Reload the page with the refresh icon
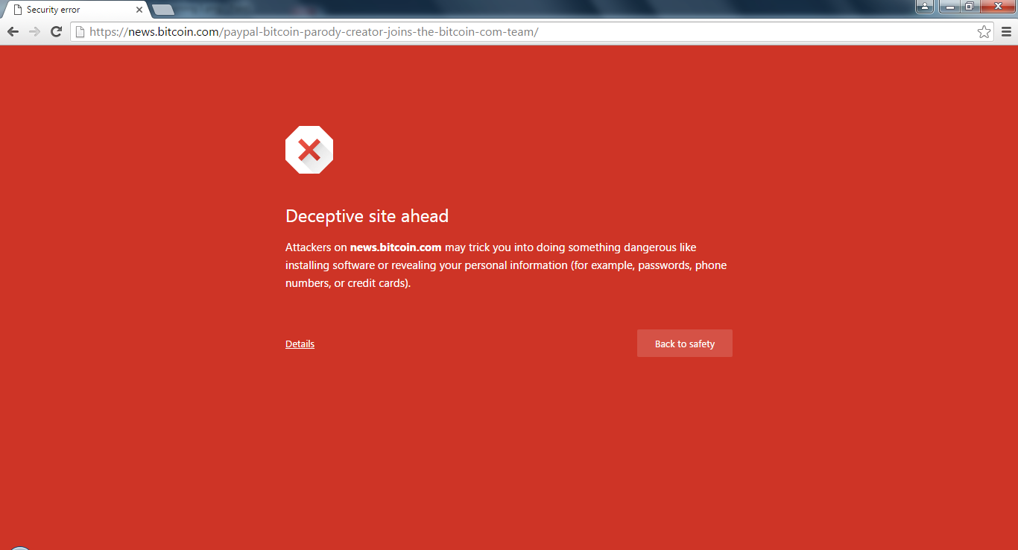The image size is (1018, 550). [x=56, y=31]
